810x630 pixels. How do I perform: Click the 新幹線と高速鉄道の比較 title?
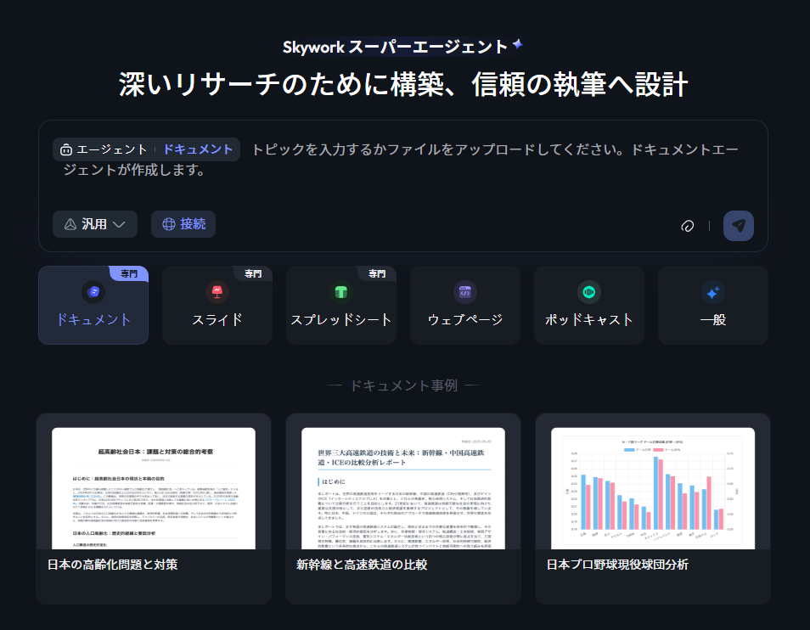click(x=363, y=565)
